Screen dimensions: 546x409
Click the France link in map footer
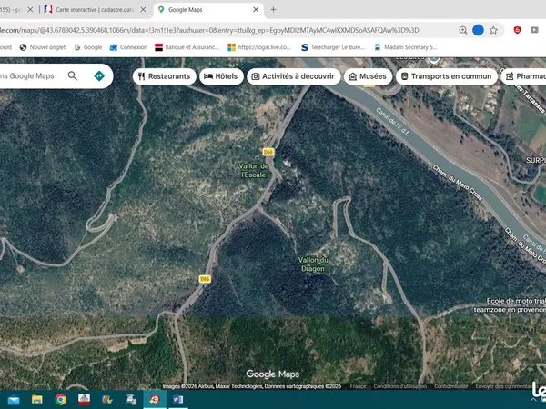click(358, 386)
